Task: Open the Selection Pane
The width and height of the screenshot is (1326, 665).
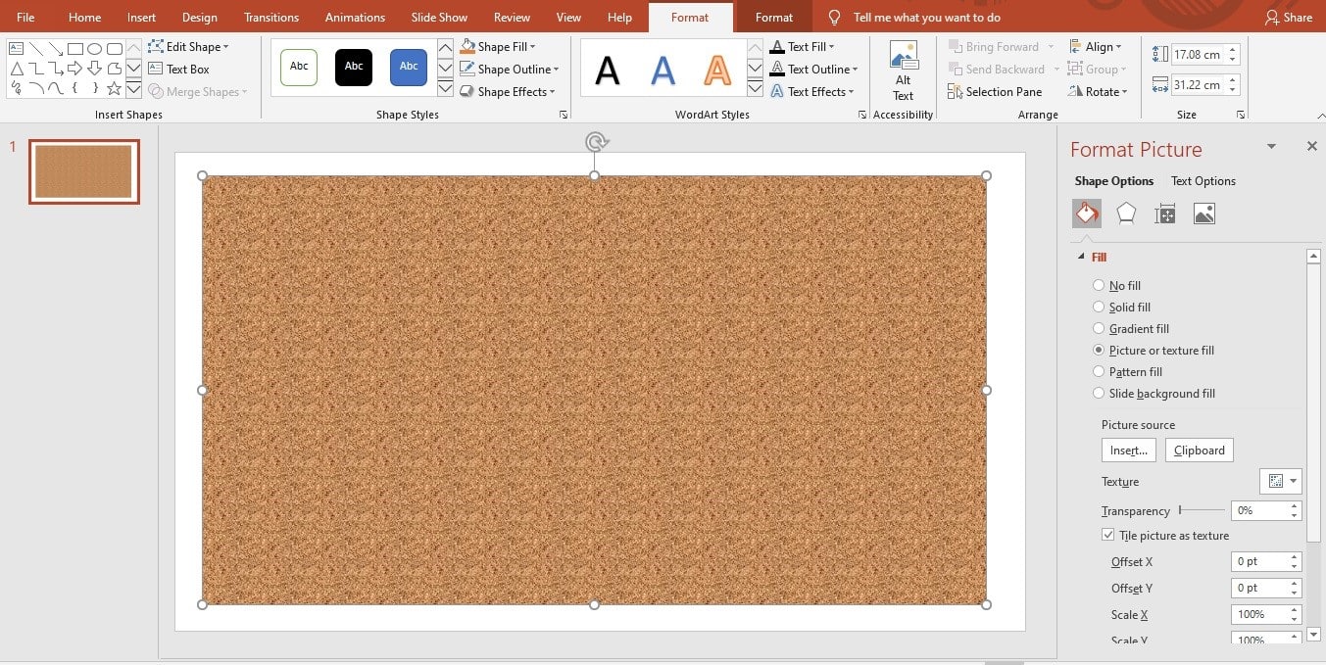Action: (995, 92)
